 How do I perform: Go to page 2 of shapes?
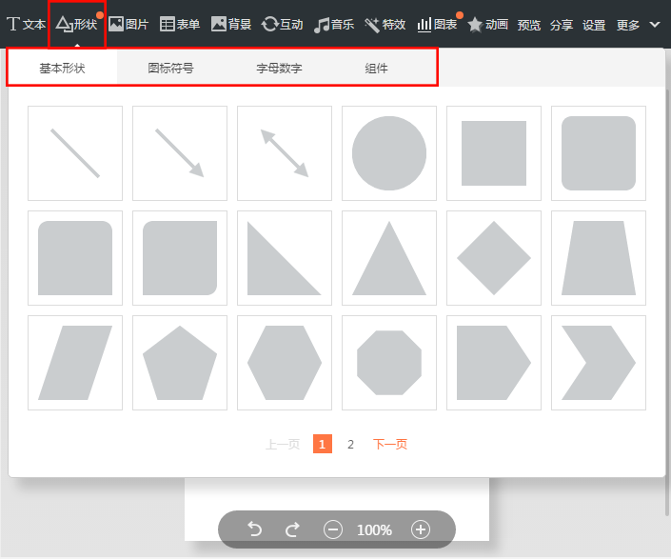coord(350,445)
